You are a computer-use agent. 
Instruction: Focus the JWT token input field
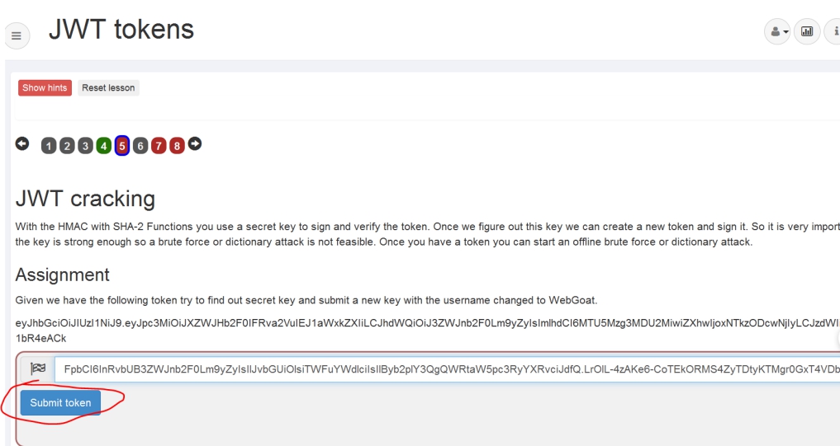pos(448,369)
